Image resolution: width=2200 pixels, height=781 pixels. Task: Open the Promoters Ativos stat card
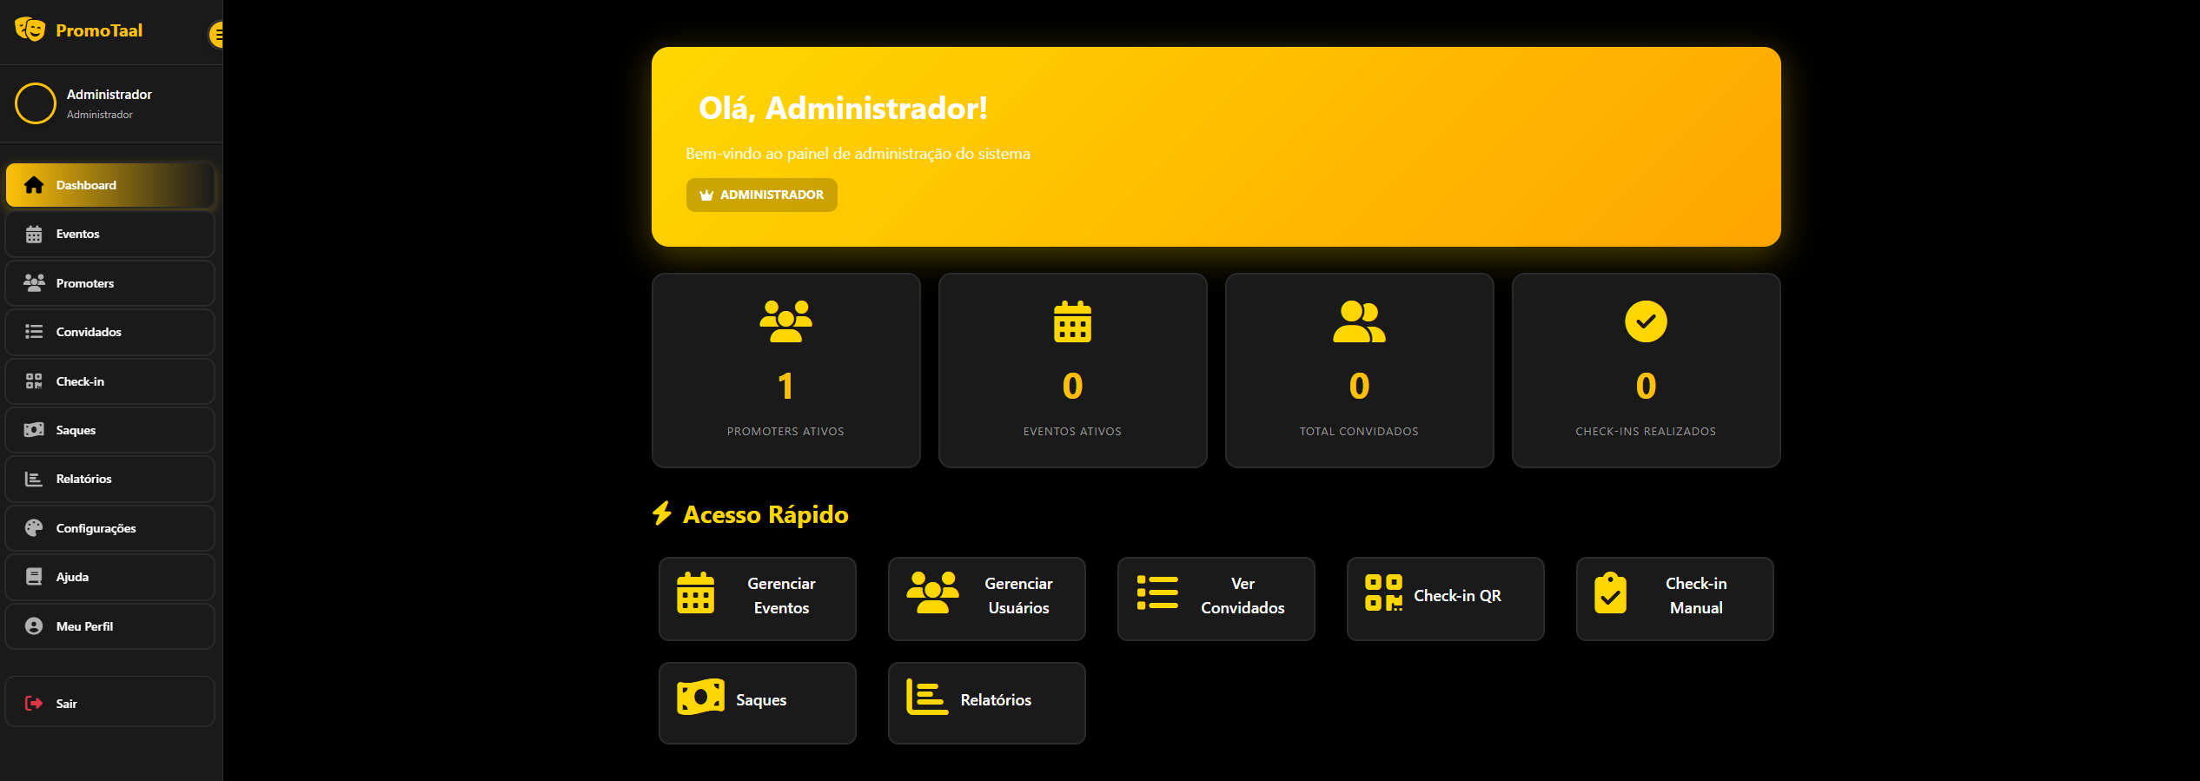point(785,371)
